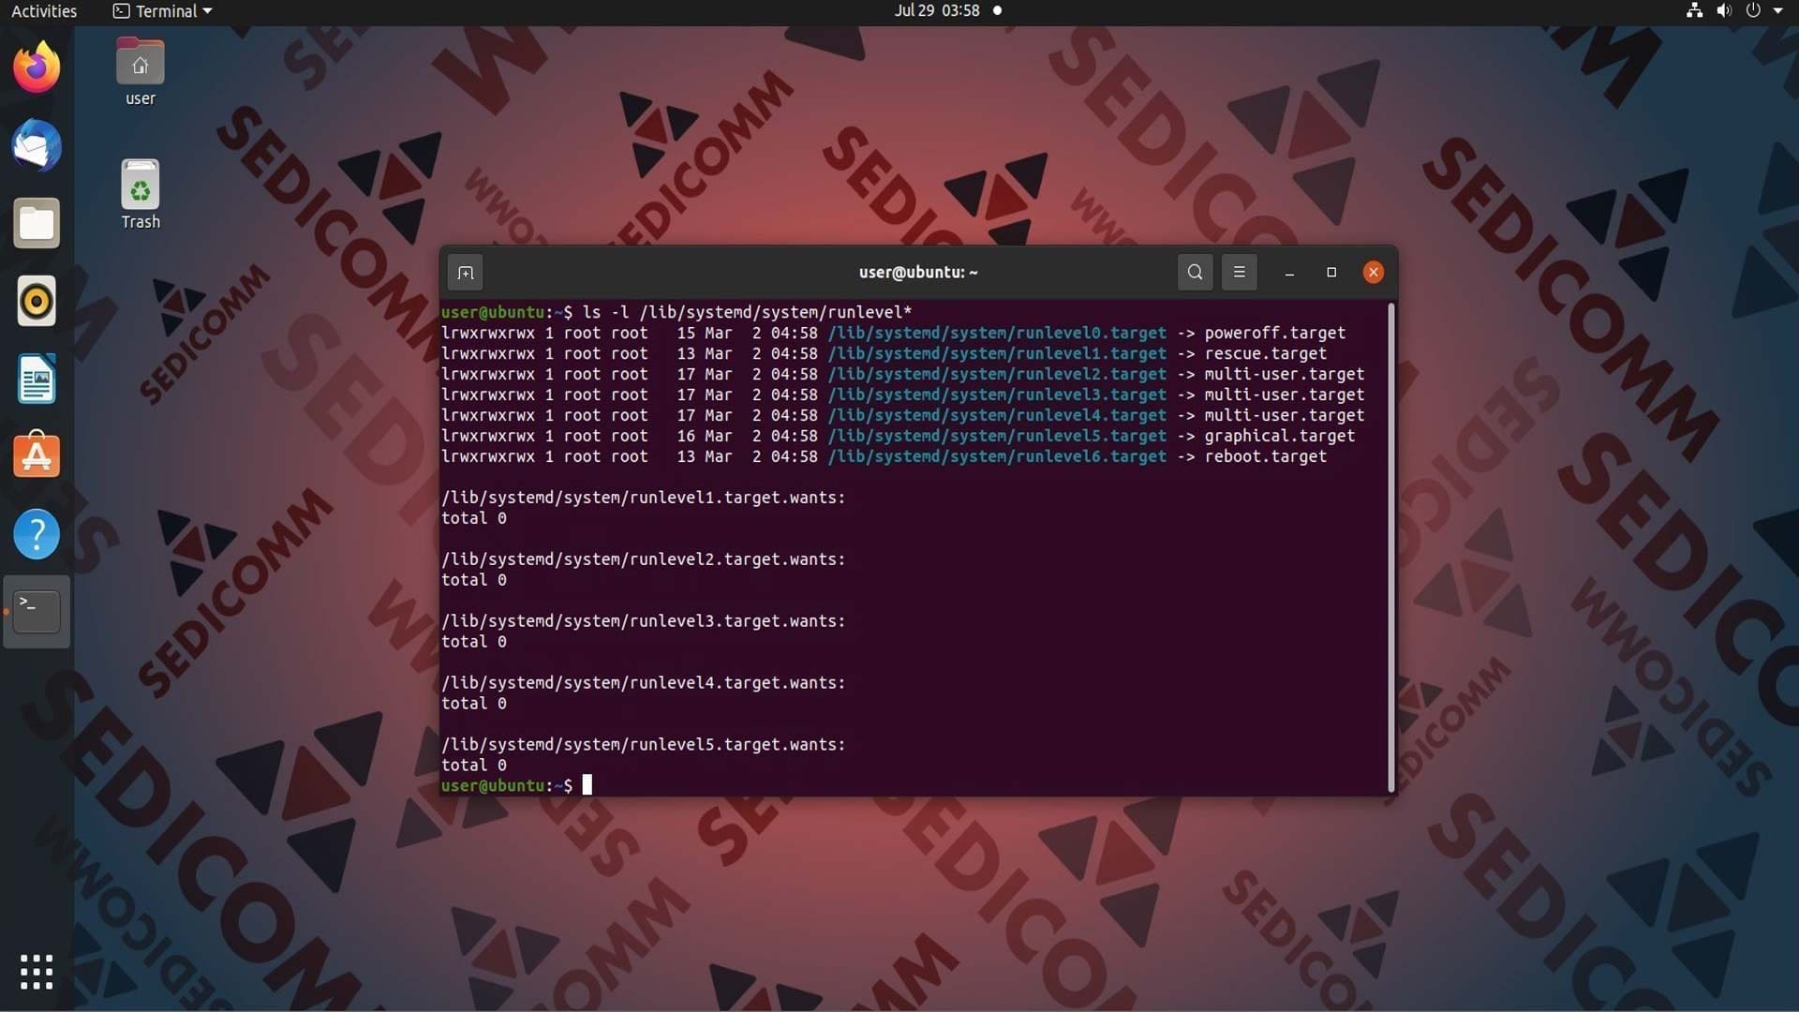Open the Activities overview
Screen dimensions: 1799x1012
(x=44, y=11)
